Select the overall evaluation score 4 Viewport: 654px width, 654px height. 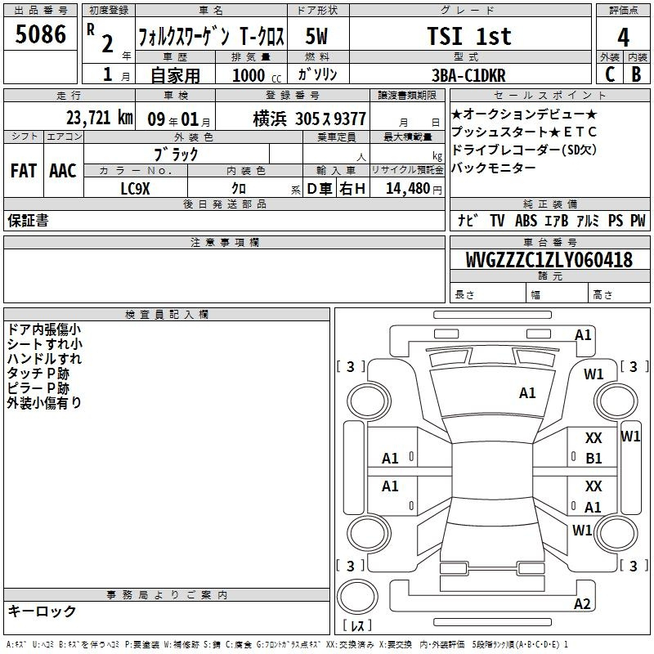tap(623, 36)
